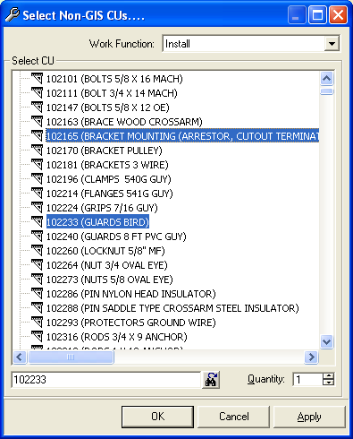This screenshot has width=353, height=439.
Task: Click the vertical scrollbar thumb
Action: click(x=327, y=91)
